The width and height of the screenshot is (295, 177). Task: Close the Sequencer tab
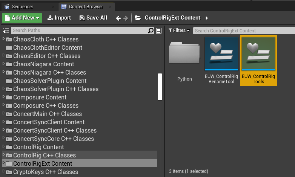[53, 7]
